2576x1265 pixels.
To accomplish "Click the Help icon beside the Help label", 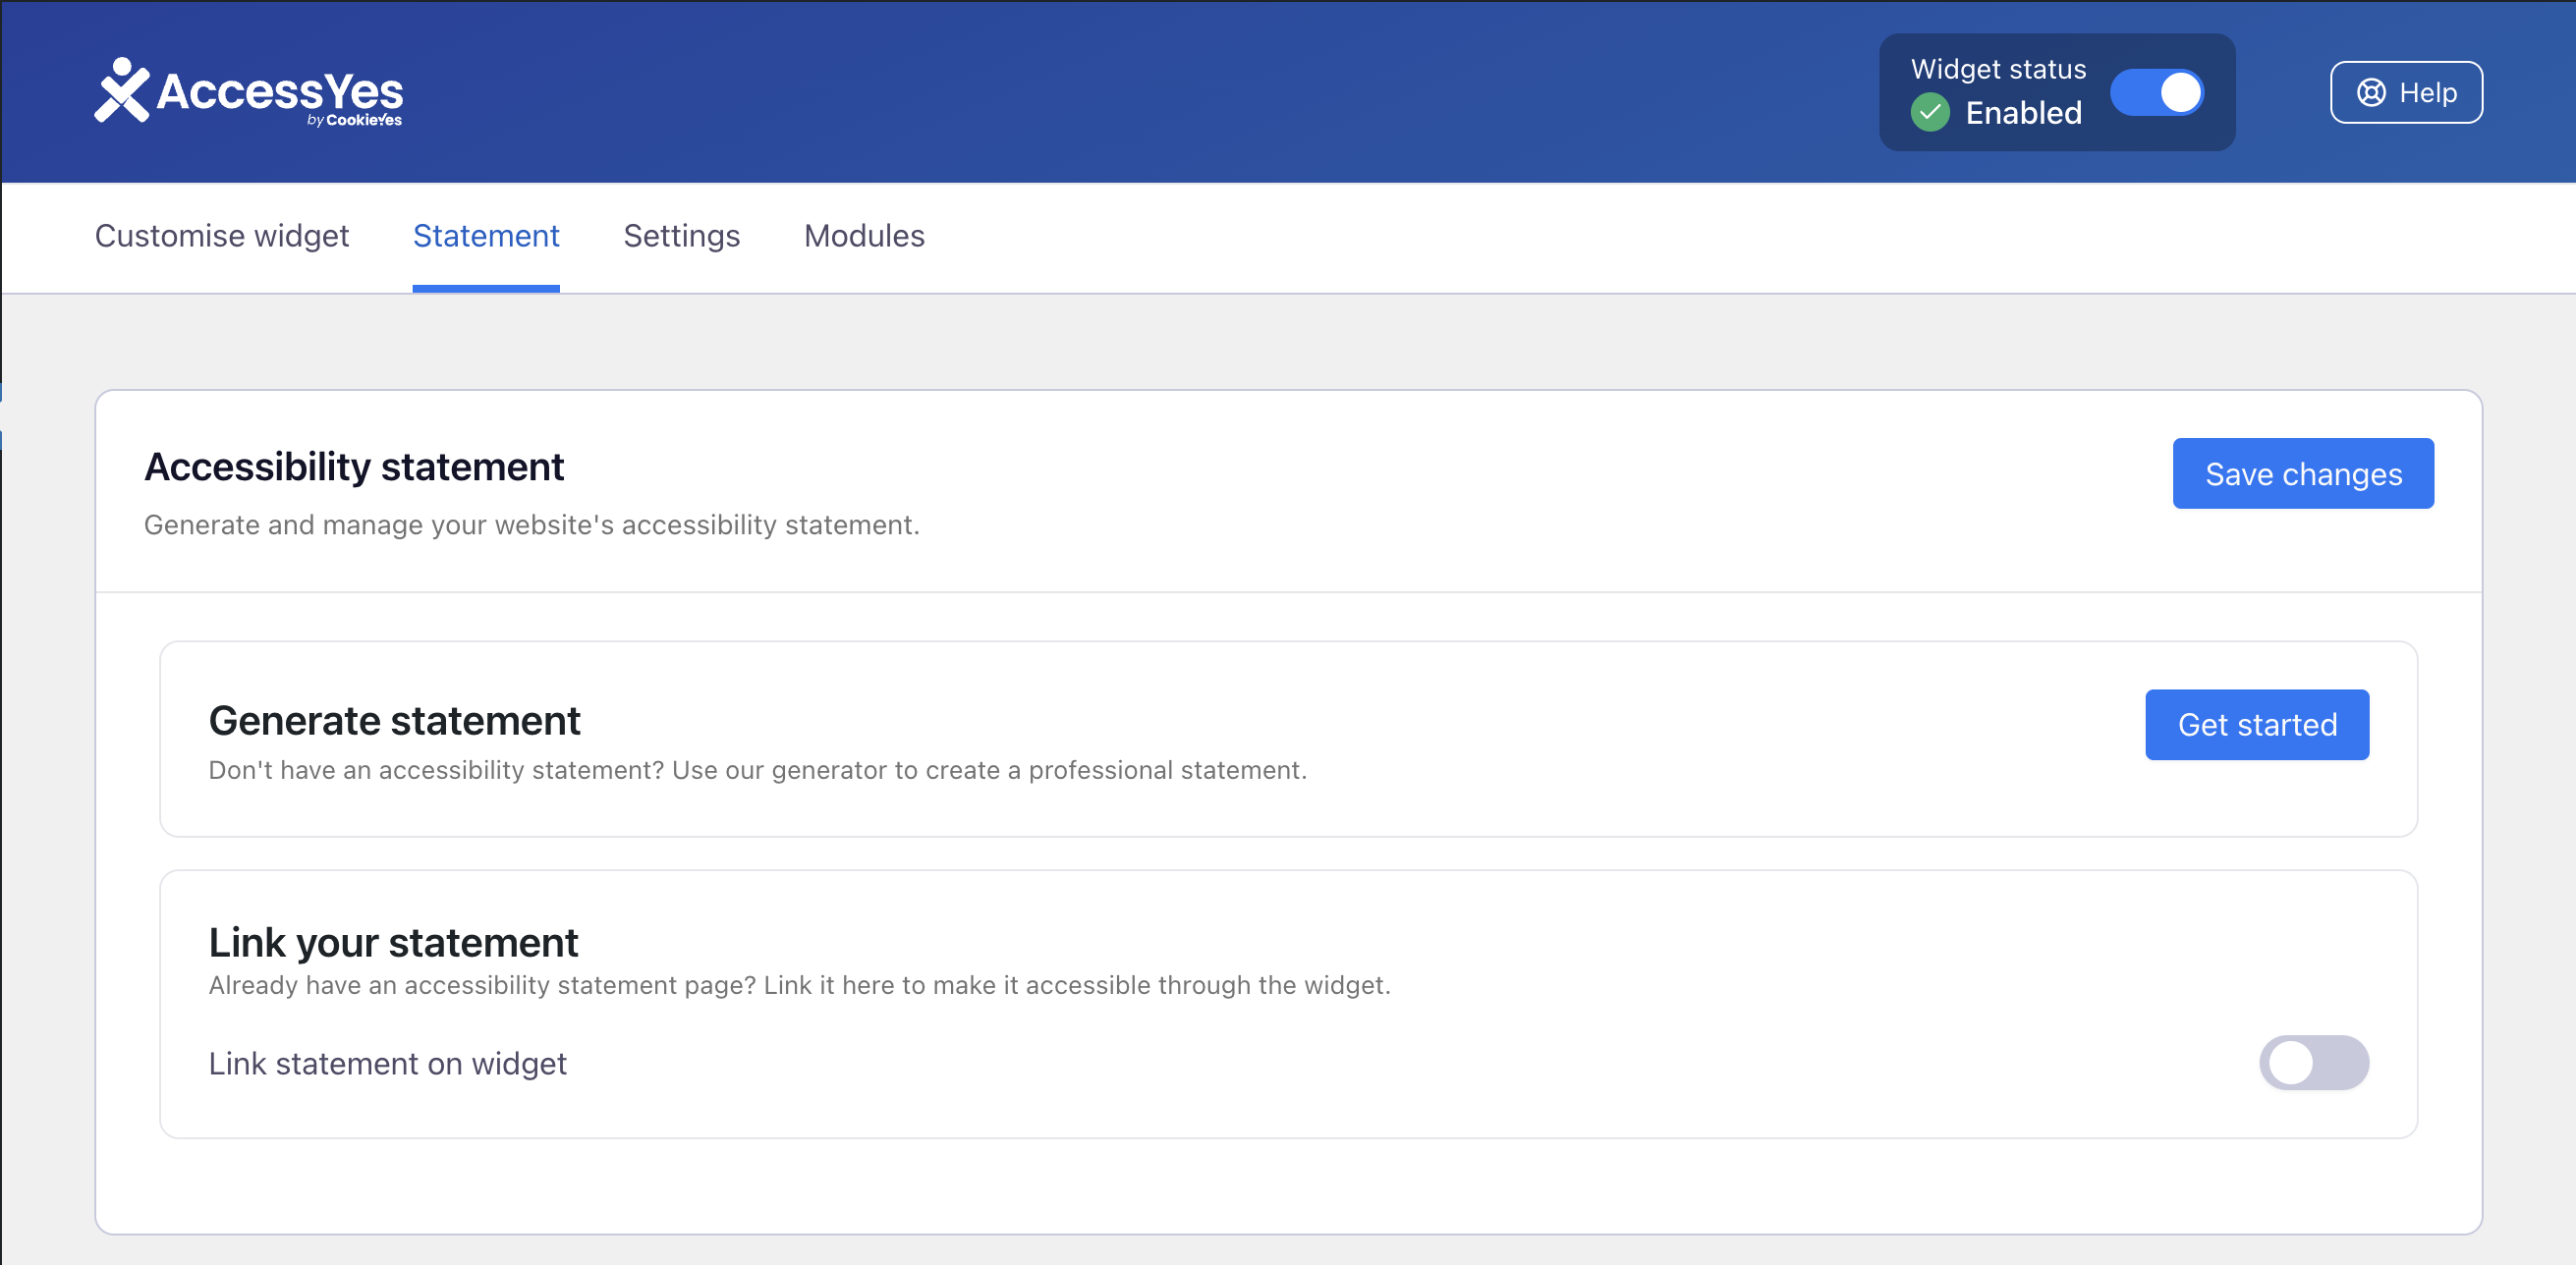I will click(2371, 92).
